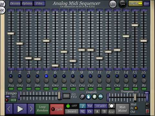Click the percent mode button

point(83,111)
